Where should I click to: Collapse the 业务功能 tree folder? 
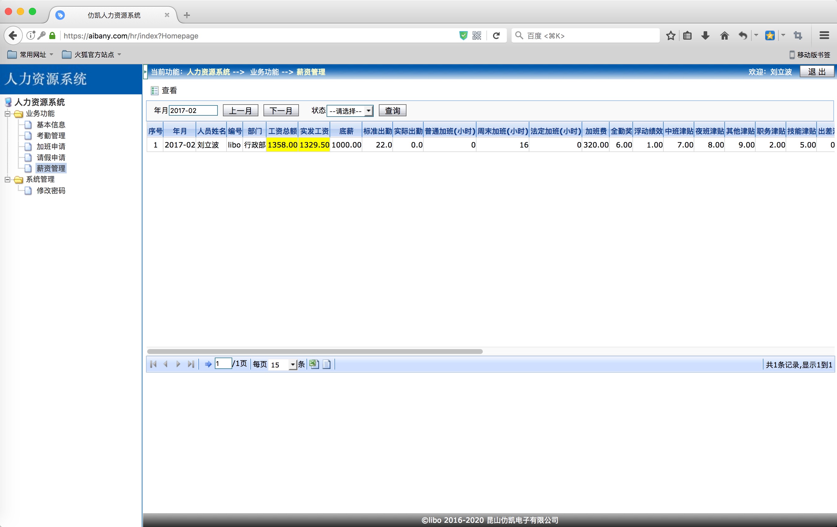tap(7, 113)
